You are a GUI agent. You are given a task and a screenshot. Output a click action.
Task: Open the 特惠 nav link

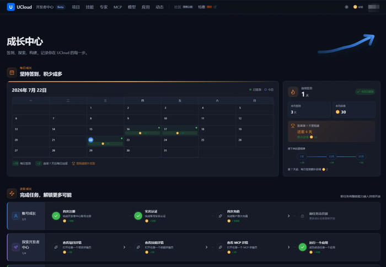(x=201, y=7)
